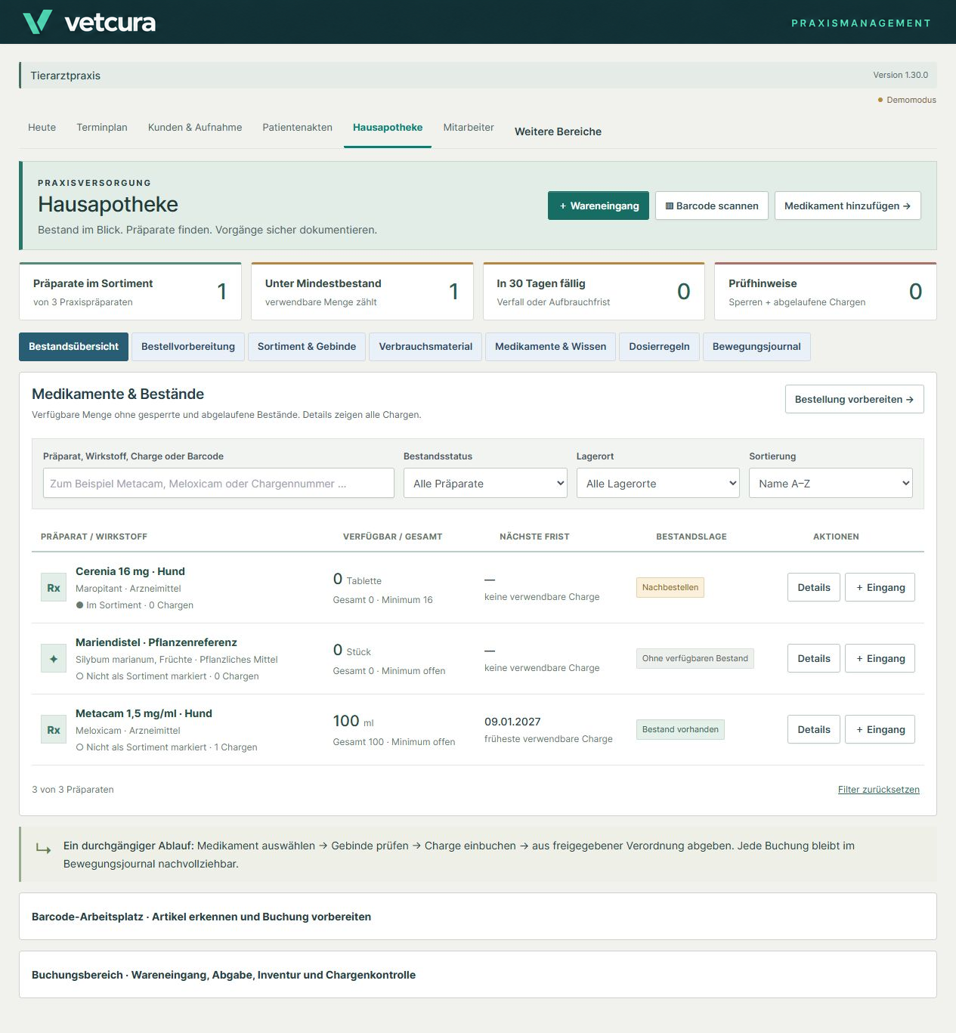Image resolution: width=956 pixels, height=1033 pixels.
Task: Click the + Wareneingang button
Action: (x=599, y=206)
